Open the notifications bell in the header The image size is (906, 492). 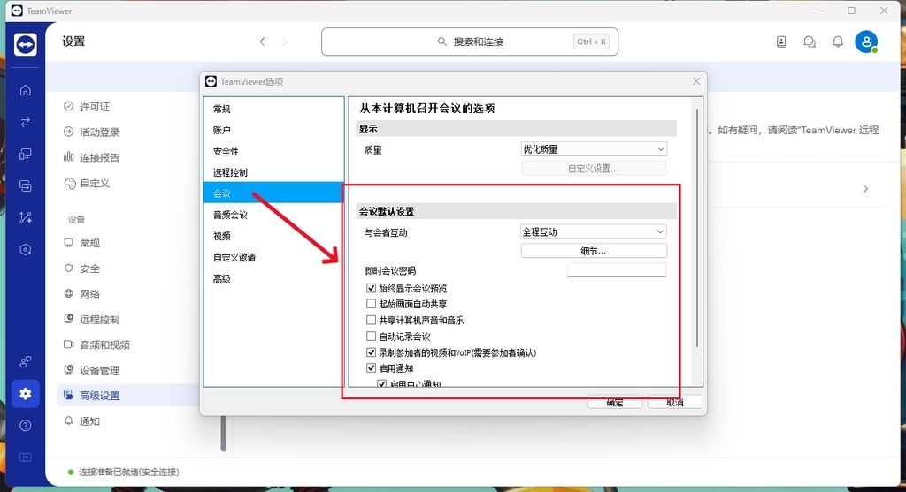pyautogui.click(x=838, y=42)
